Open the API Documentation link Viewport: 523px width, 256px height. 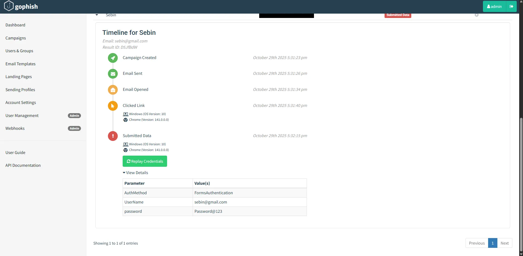[x=23, y=165]
